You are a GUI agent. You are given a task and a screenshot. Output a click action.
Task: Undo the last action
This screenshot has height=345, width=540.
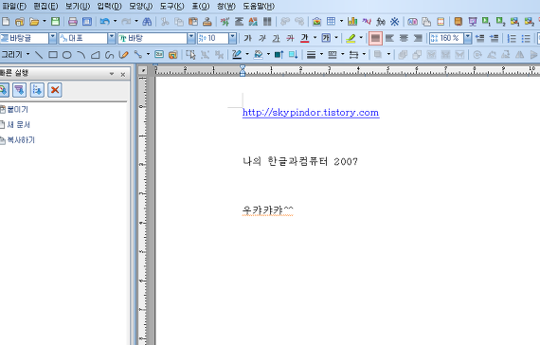[105, 22]
